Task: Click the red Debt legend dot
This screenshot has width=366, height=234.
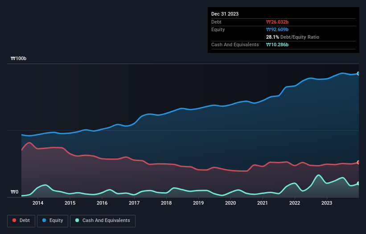Action: click(14, 220)
